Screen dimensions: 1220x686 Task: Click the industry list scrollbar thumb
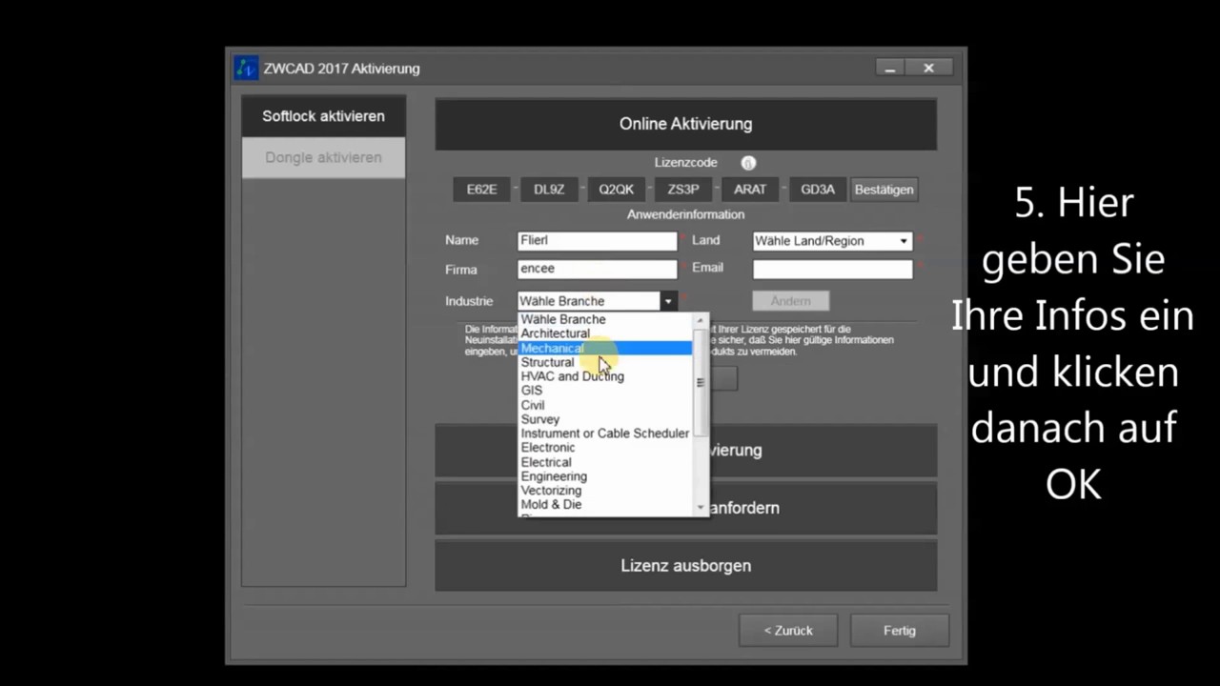[701, 383]
